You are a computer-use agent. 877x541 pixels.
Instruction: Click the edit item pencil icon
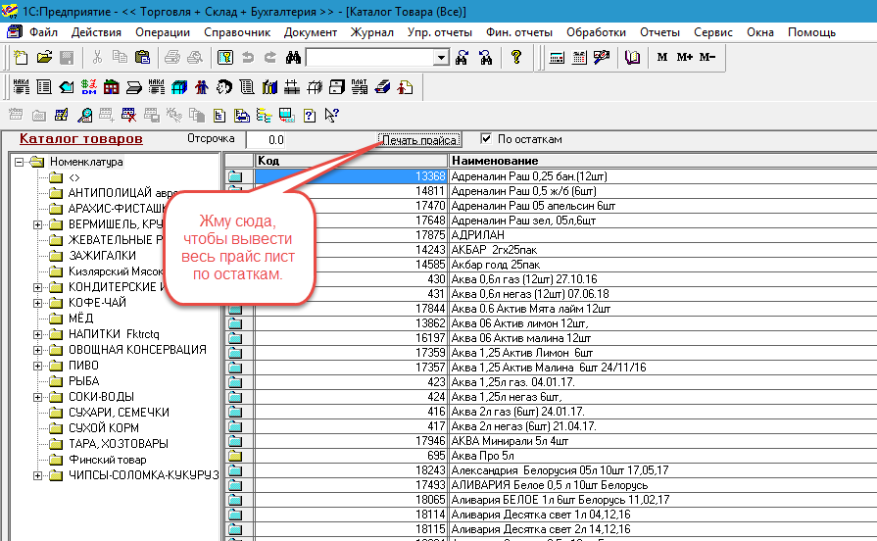pos(62,116)
